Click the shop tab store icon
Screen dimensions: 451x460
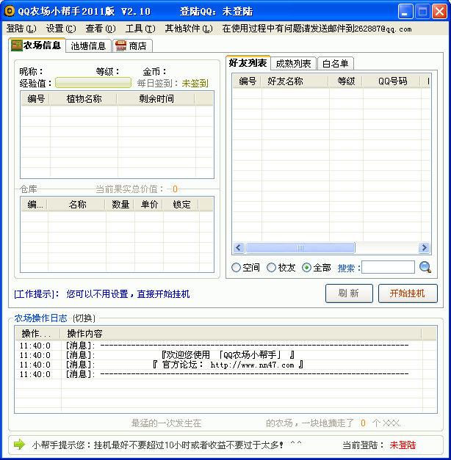pos(120,45)
